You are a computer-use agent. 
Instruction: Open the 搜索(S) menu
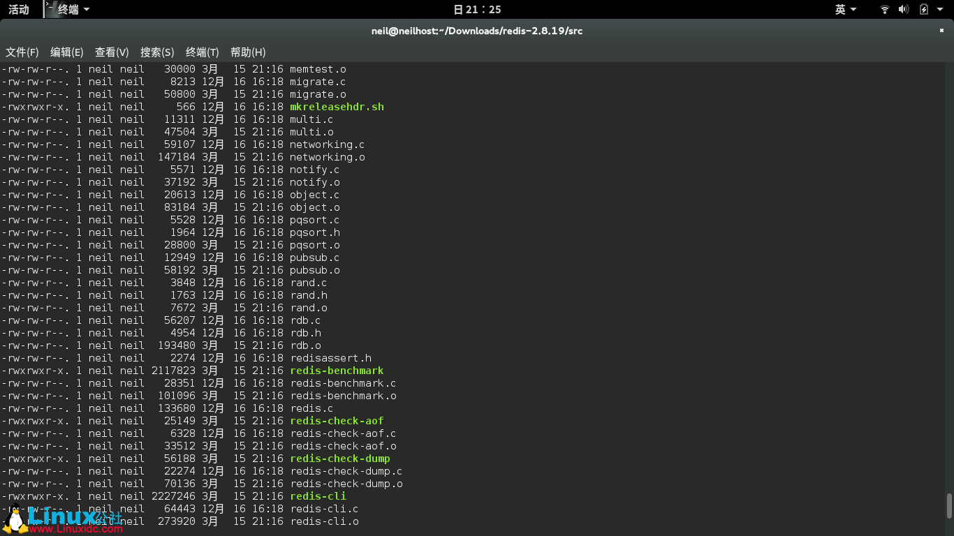click(157, 52)
